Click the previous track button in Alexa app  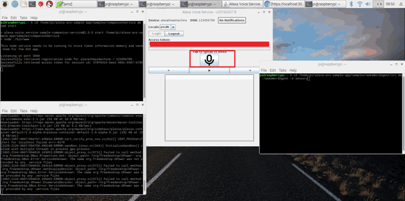[169, 70]
